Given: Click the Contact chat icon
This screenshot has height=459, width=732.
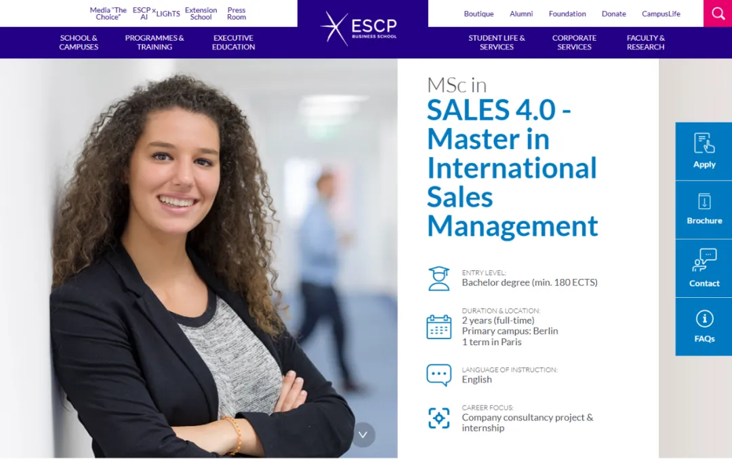Looking at the screenshot, I should pyautogui.click(x=704, y=260).
